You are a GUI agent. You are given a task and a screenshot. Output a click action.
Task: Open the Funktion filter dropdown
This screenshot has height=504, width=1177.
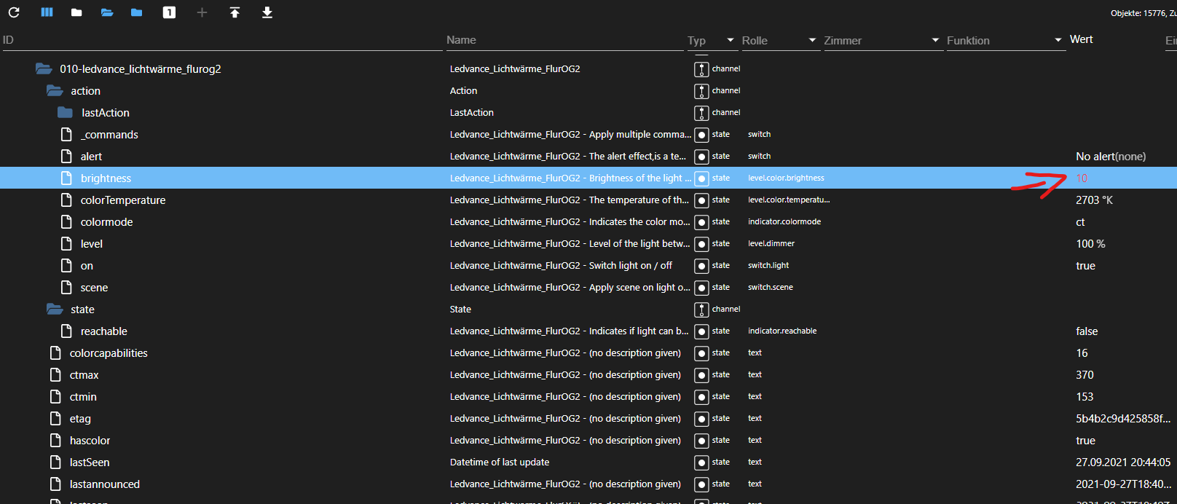click(x=1058, y=40)
